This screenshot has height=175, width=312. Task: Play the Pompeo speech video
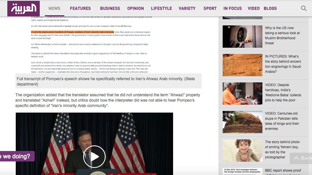(x=94, y=157)
